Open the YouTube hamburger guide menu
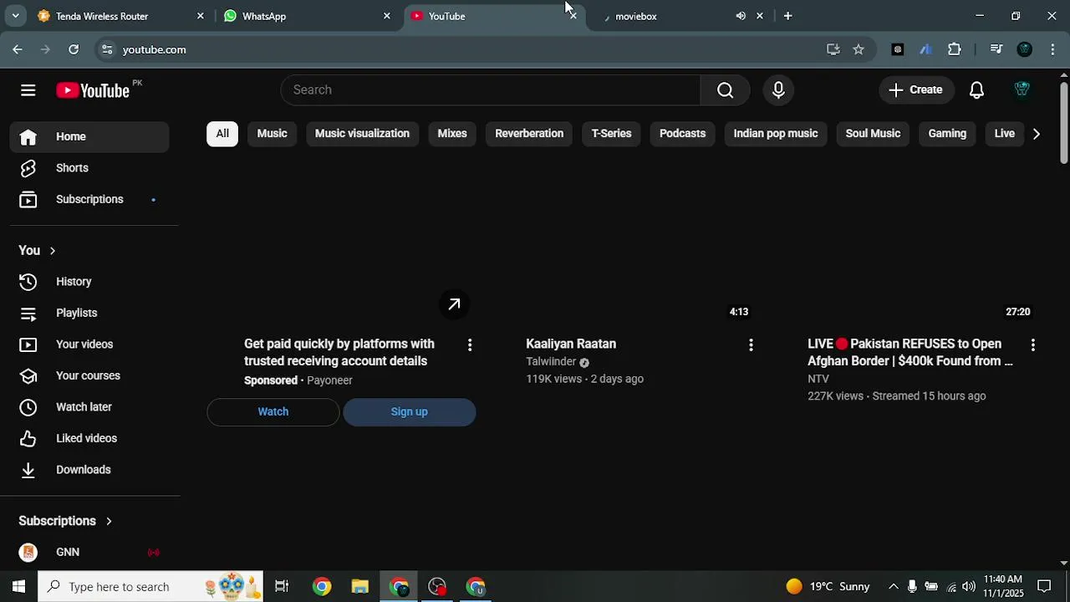Image resolution: width=1070 pixels, height=602 pixels. [28, 90]
